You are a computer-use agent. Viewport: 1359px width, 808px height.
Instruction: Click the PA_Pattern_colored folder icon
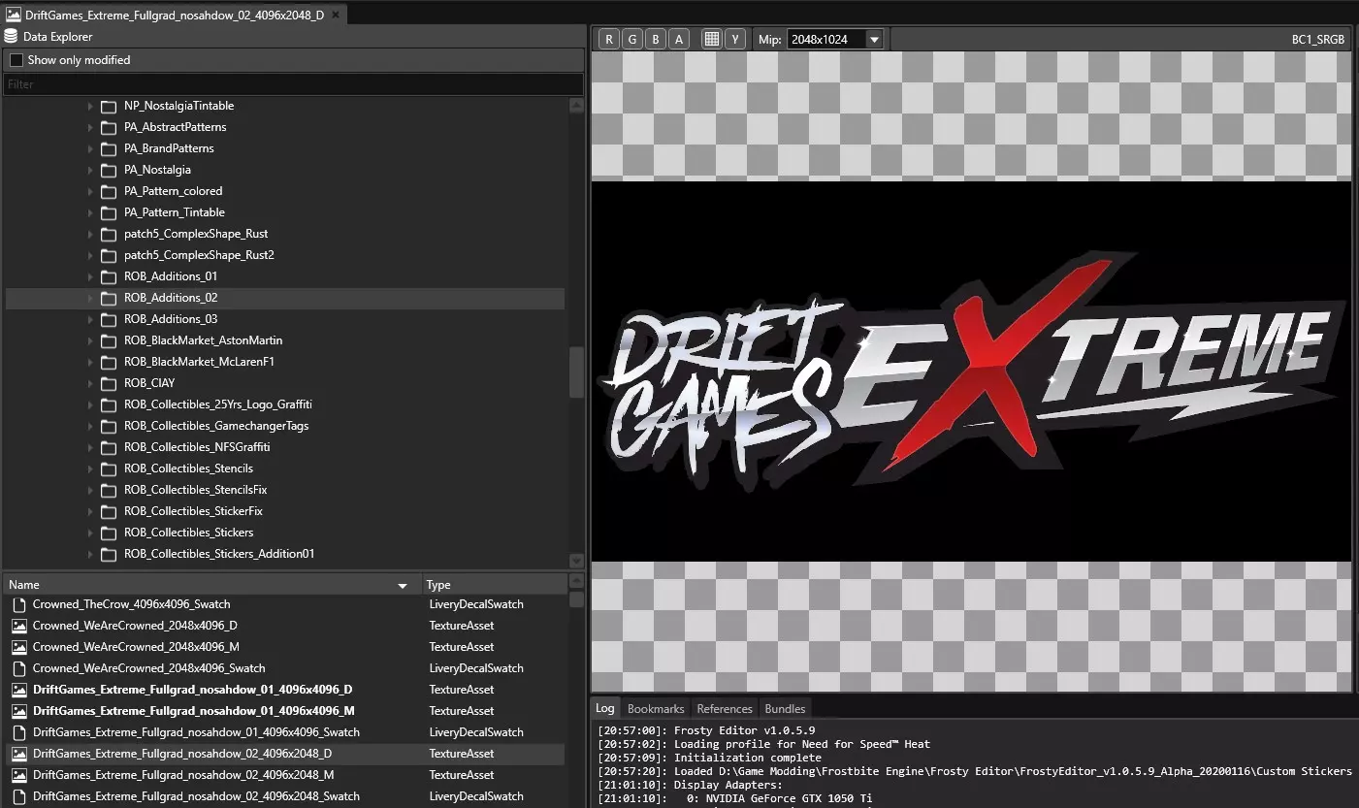tap(109, 191)
